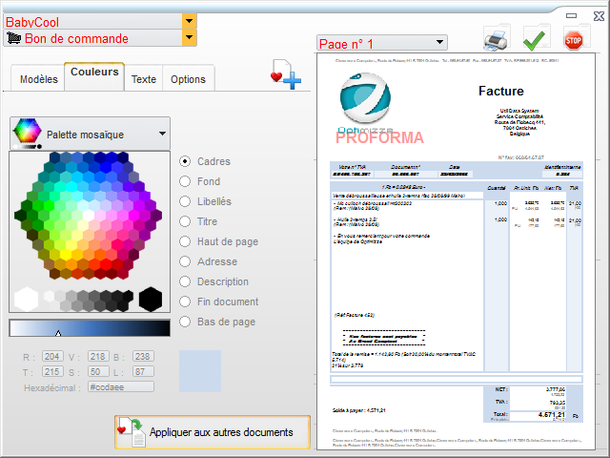This screenshot has width=610, height=458.
Task: Click the add favorite heart-plus icon
Action: pyautogui.click(x=286, y=77)
